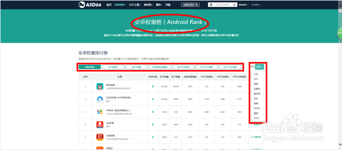Screen dimensions: 342x150
Task: Switch to the 总下载量榜 tab
Action: tap(113, 67)
